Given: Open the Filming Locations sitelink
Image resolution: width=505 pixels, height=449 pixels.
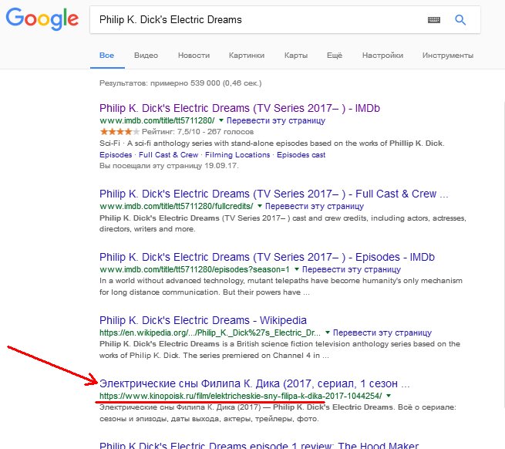Looking at the screenshot, I should [237, 155].
